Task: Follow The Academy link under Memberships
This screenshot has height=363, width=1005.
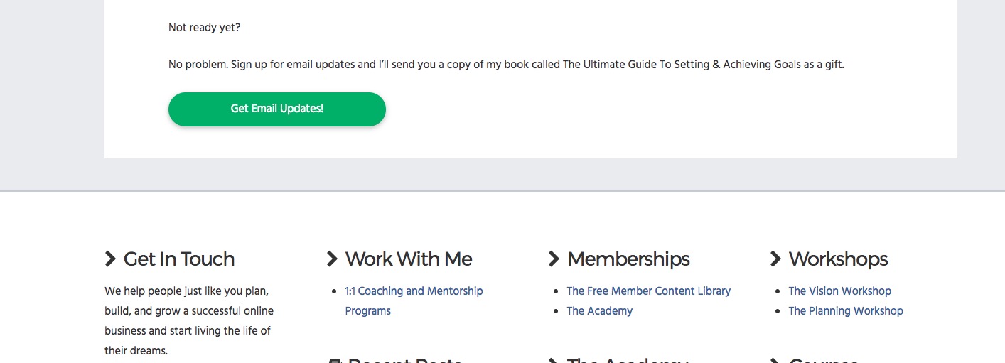Action: pyautogui.click(x=599, y=311)
